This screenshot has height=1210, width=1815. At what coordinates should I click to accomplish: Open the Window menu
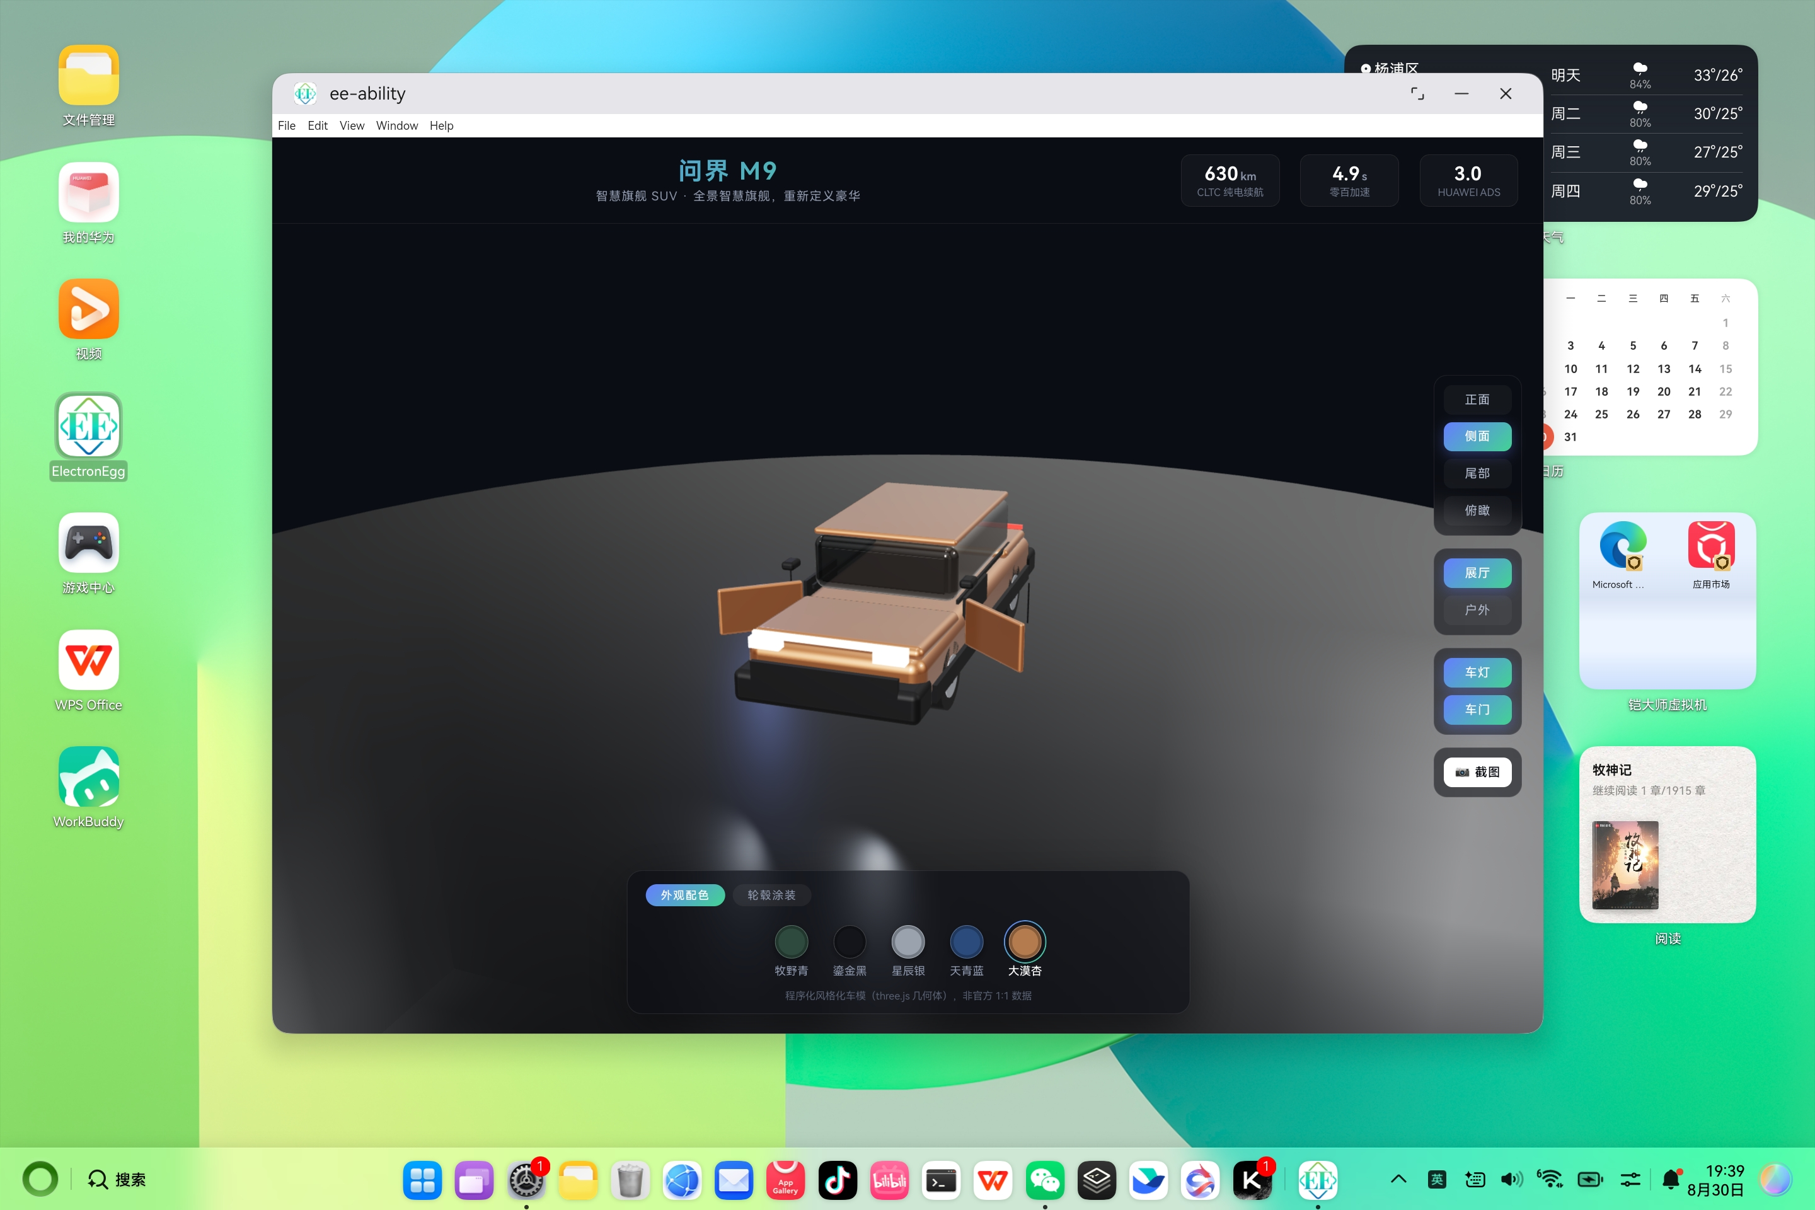pos(396,126)
